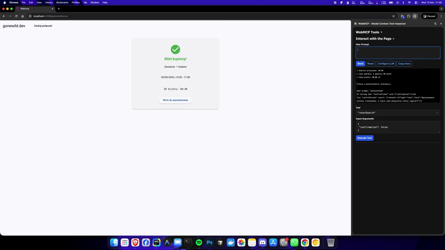Launch Photoshop from the dock
This screenshot has width=445, height=250.
pos(209,242)
